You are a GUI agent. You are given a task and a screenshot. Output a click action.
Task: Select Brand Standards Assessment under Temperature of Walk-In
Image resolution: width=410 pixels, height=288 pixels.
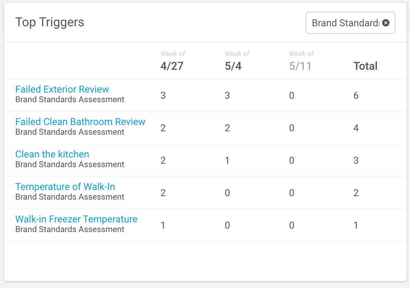(x=69, y=197)
